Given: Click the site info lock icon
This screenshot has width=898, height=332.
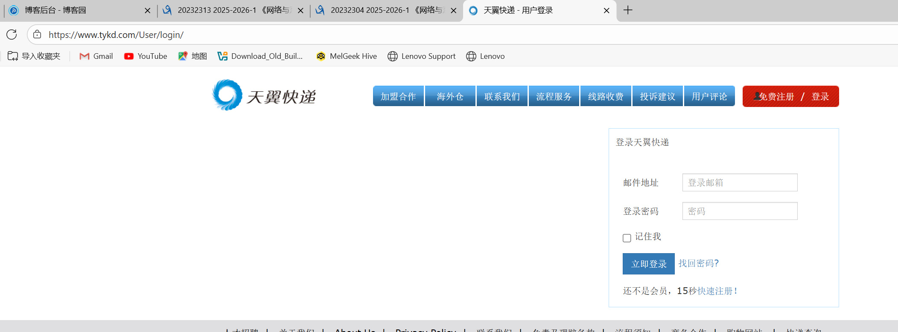Looking at the screenshot, I should [x=37, y=35].
